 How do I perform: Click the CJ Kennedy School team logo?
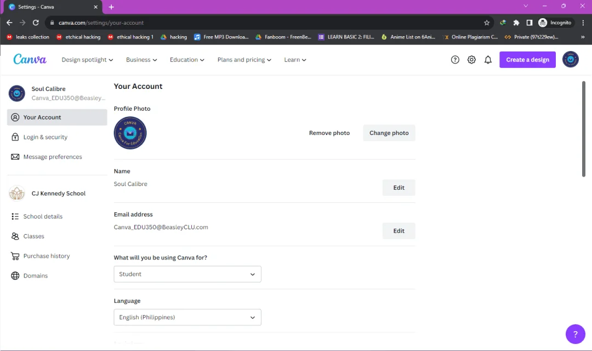16,194
